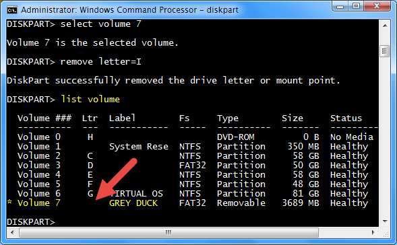Click the "Volume 4" row label
Screen dimensions: 397x245
click(39, 175)
